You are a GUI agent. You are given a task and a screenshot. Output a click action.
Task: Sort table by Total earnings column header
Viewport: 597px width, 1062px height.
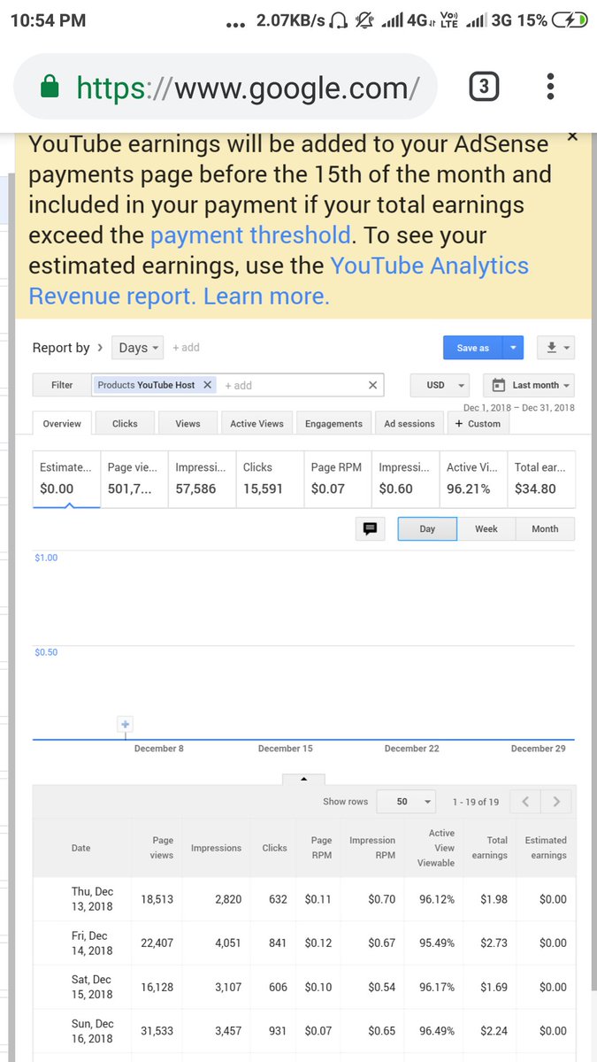pos(490,848)
